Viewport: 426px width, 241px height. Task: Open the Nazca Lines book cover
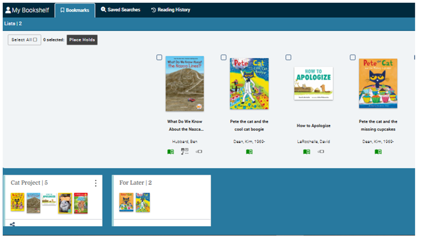(x=185, y=83)
